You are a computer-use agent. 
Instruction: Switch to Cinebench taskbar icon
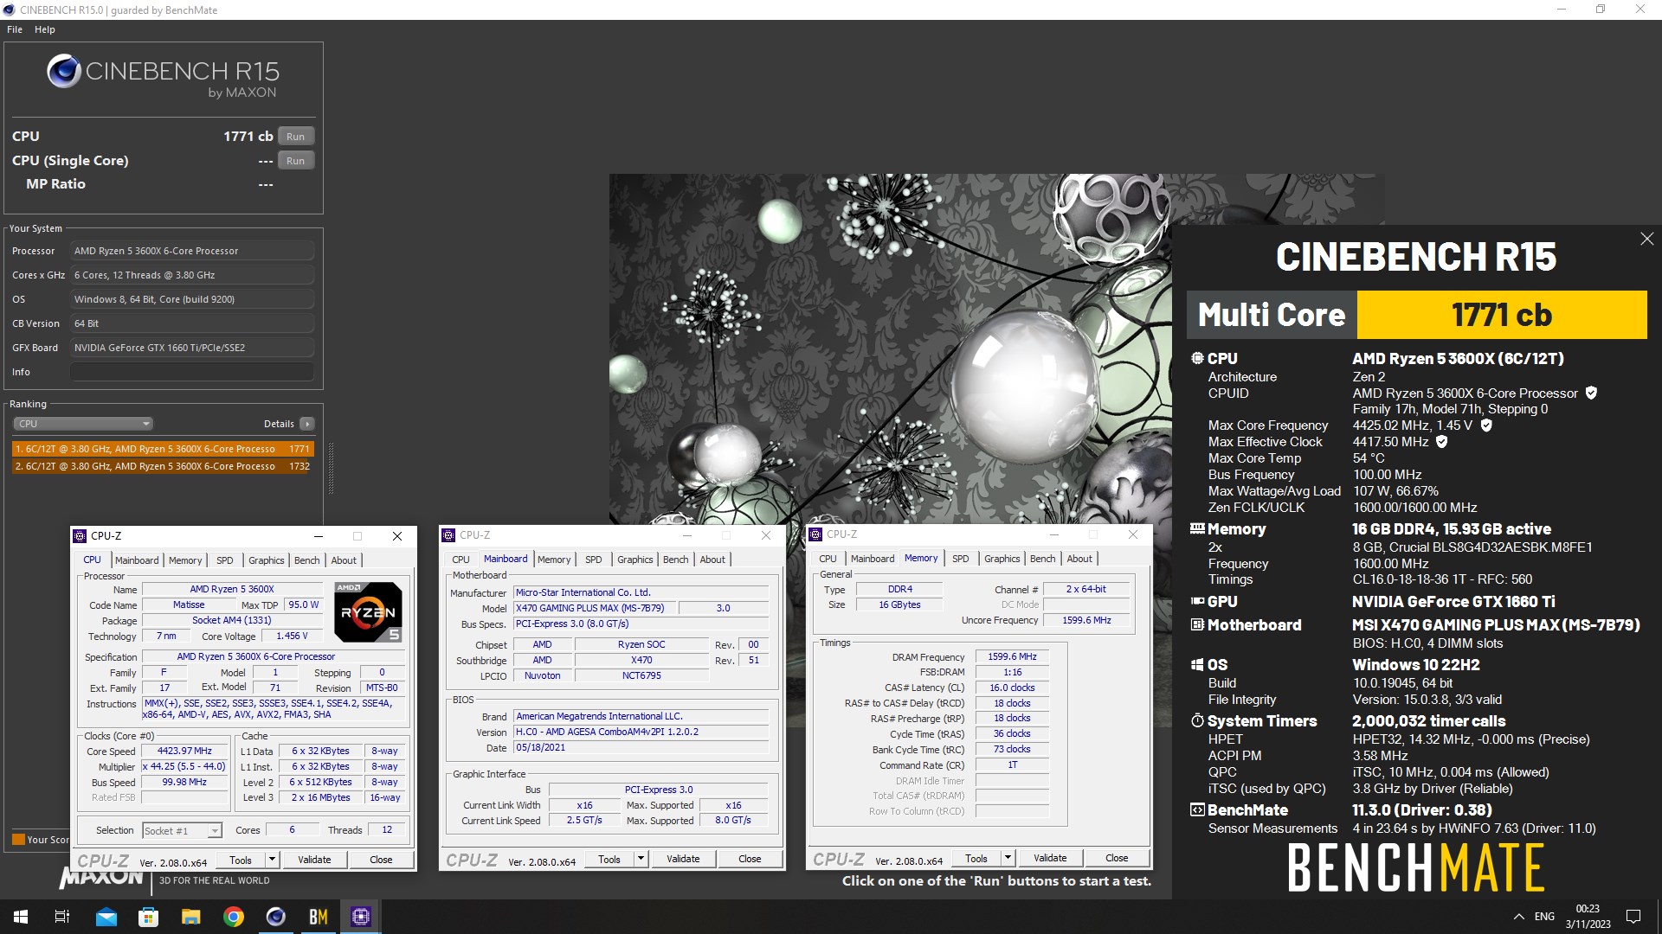(275, 917)
